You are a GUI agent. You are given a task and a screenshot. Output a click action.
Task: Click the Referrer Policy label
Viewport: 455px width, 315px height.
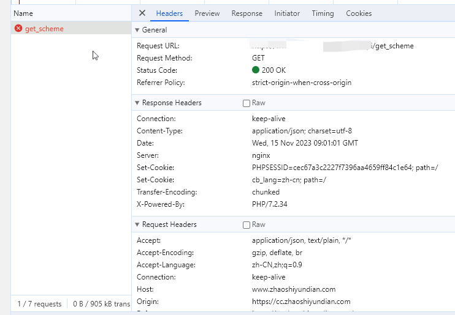click(x=161, y=83)
